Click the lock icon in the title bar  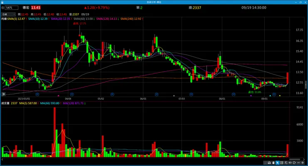tap(2, 2)
